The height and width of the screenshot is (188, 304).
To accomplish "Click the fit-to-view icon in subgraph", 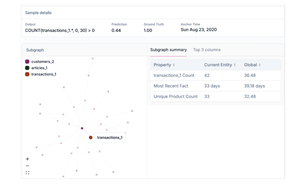I will coord(28,173).
